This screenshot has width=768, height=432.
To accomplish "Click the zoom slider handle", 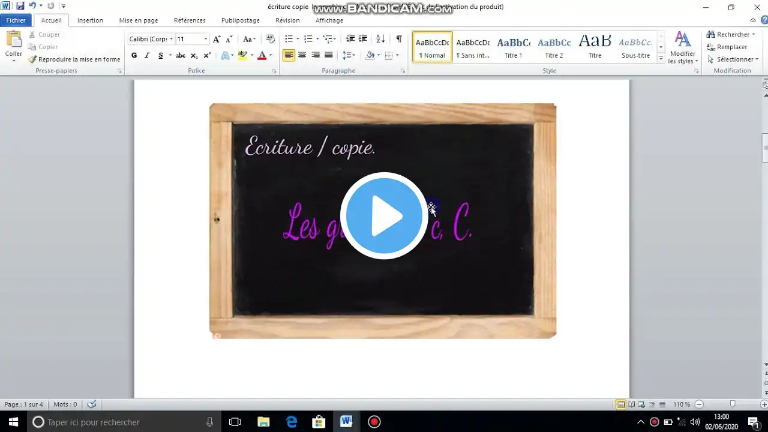I will tap(732, 404).
